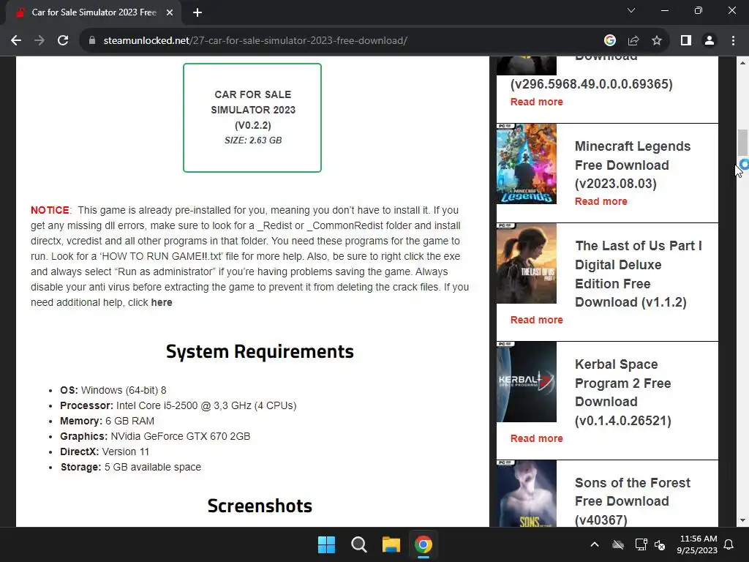Click 'Storage: 5 GB available space' line

130,467
